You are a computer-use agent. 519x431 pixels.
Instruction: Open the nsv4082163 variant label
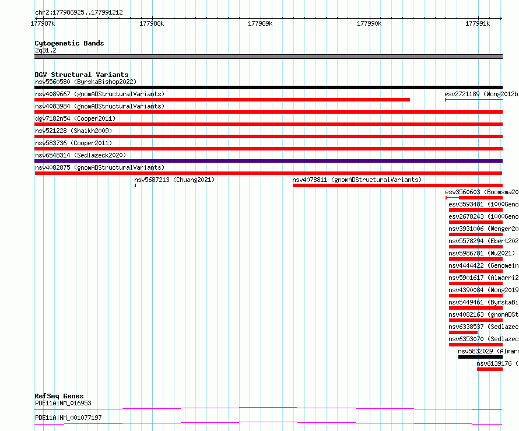click(x=483, y=314)
